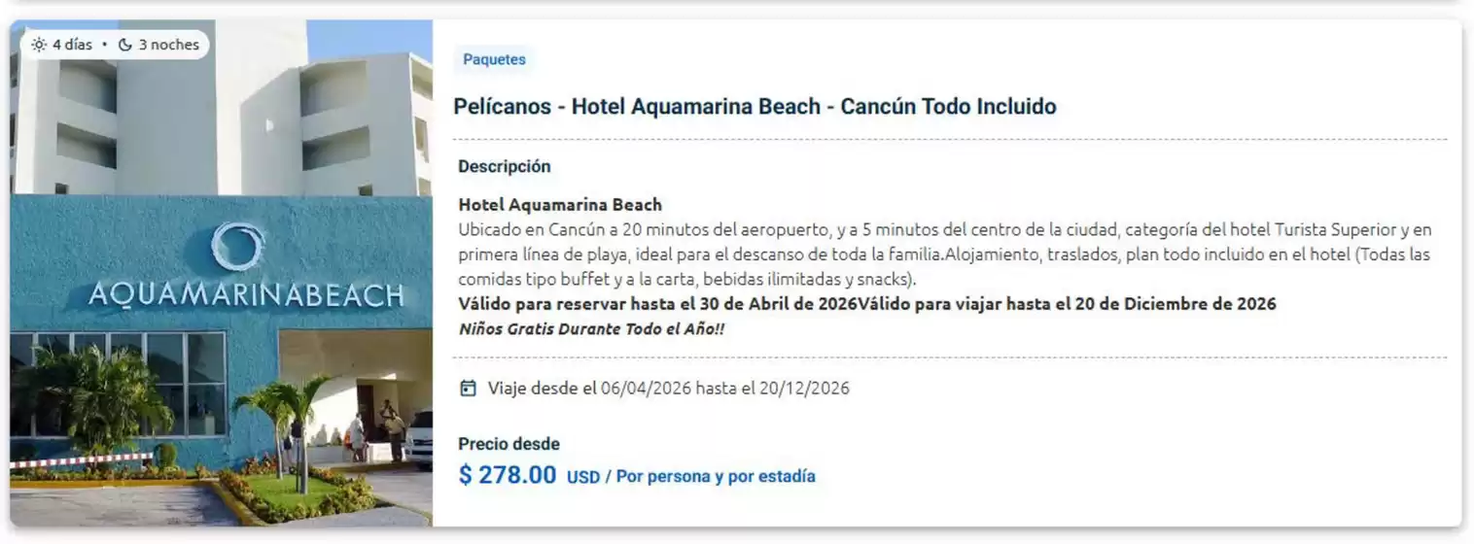1474x544 pixels.
Task: Click the moon icon beside 3 noches
Action: [x=124, y=45]
